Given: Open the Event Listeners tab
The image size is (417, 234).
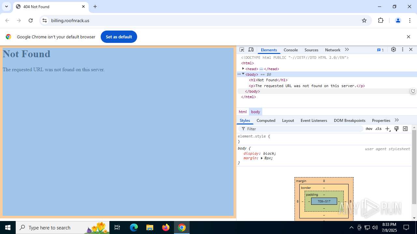Looking at the screenshot, I should click(x=314, y=121).
